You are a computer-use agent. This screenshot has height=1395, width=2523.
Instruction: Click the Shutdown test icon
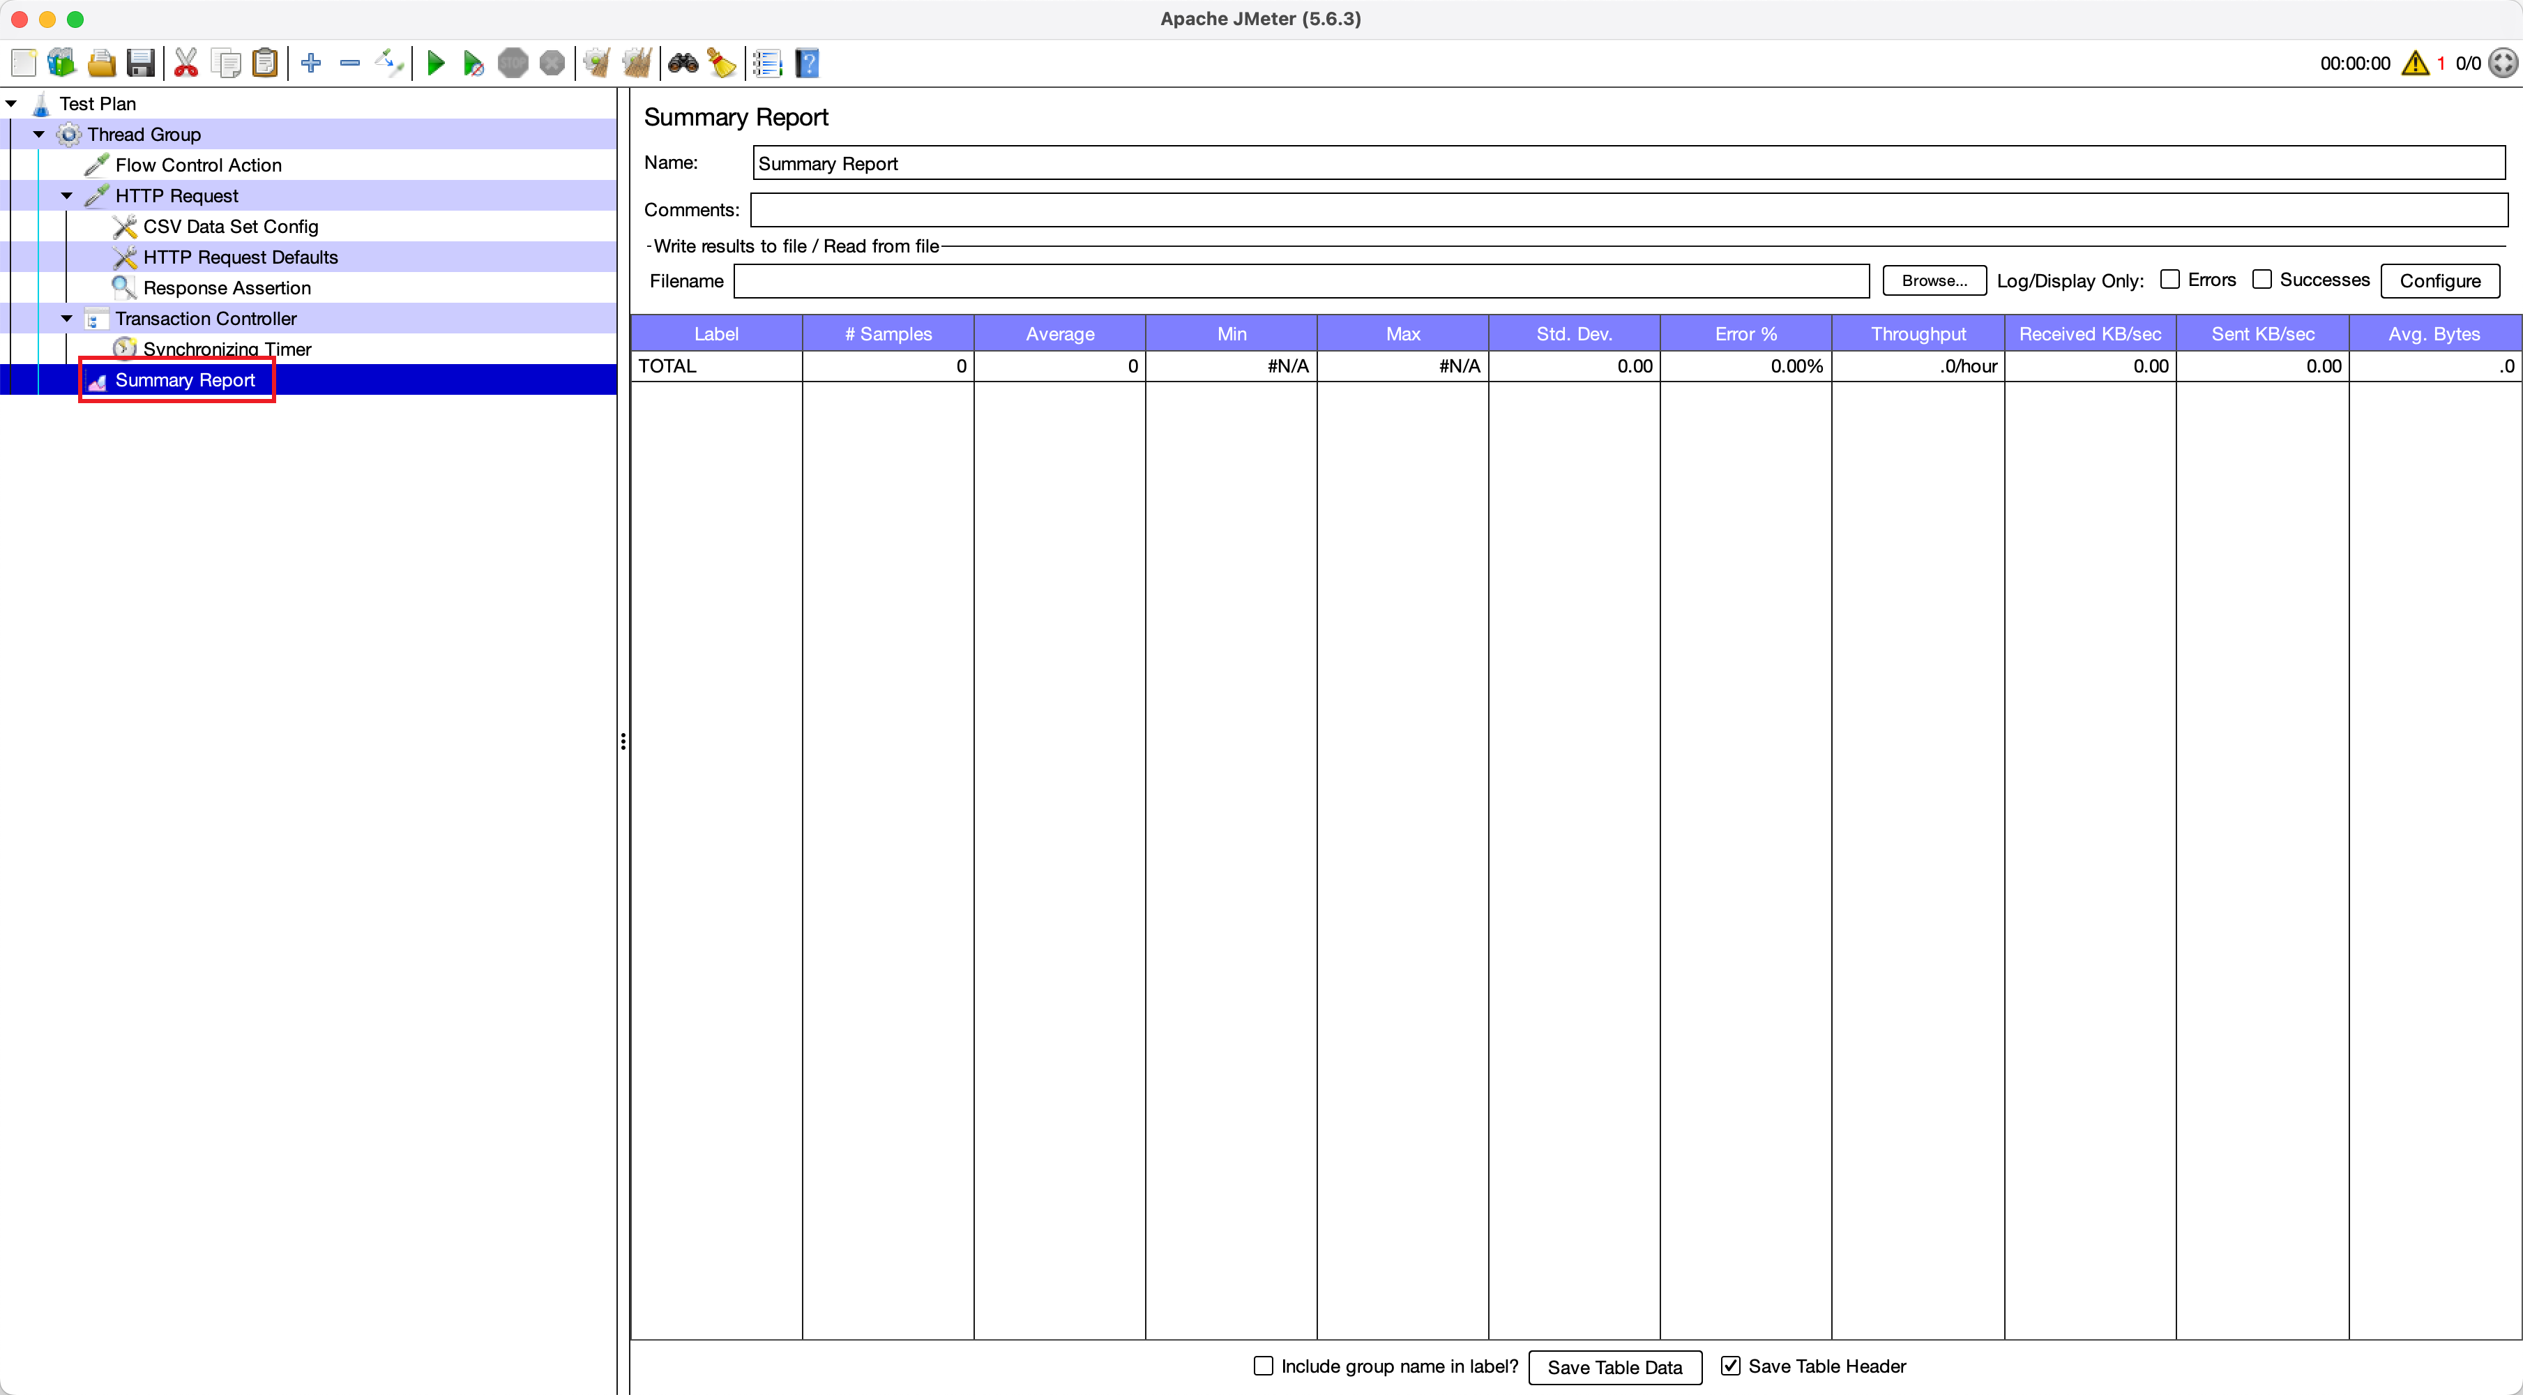click(552, 63)
